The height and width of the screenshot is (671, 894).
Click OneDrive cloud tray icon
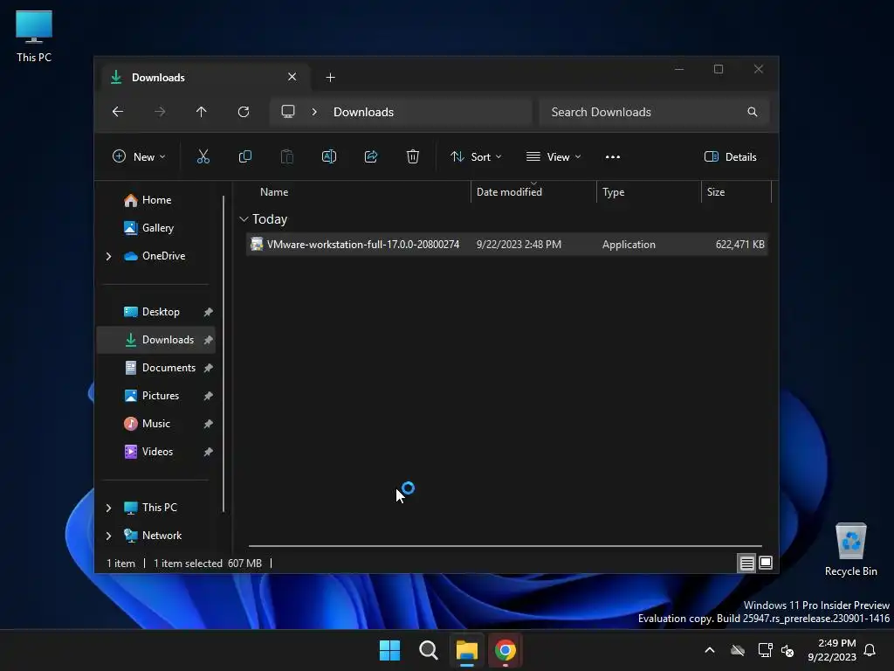pyautogui.click(x=738, y=650)
